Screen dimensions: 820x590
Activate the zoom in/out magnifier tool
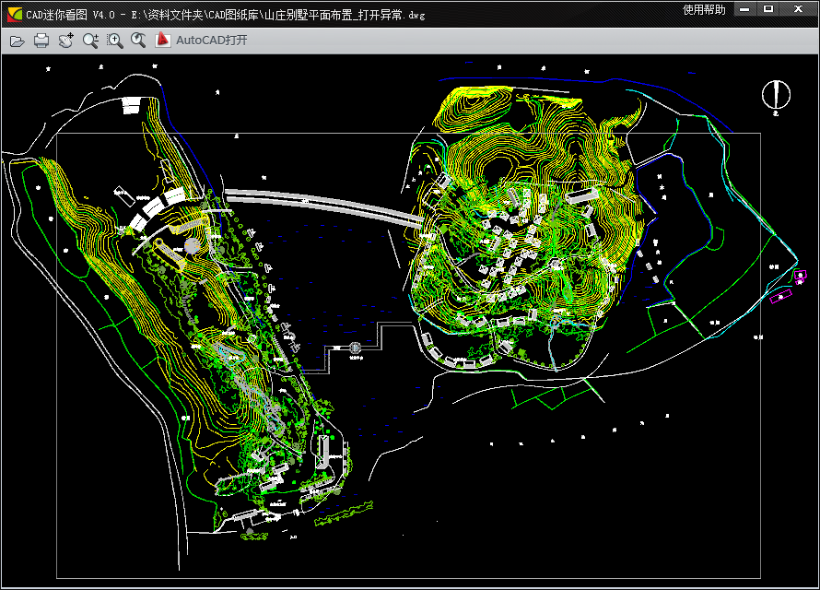(90, 41)
